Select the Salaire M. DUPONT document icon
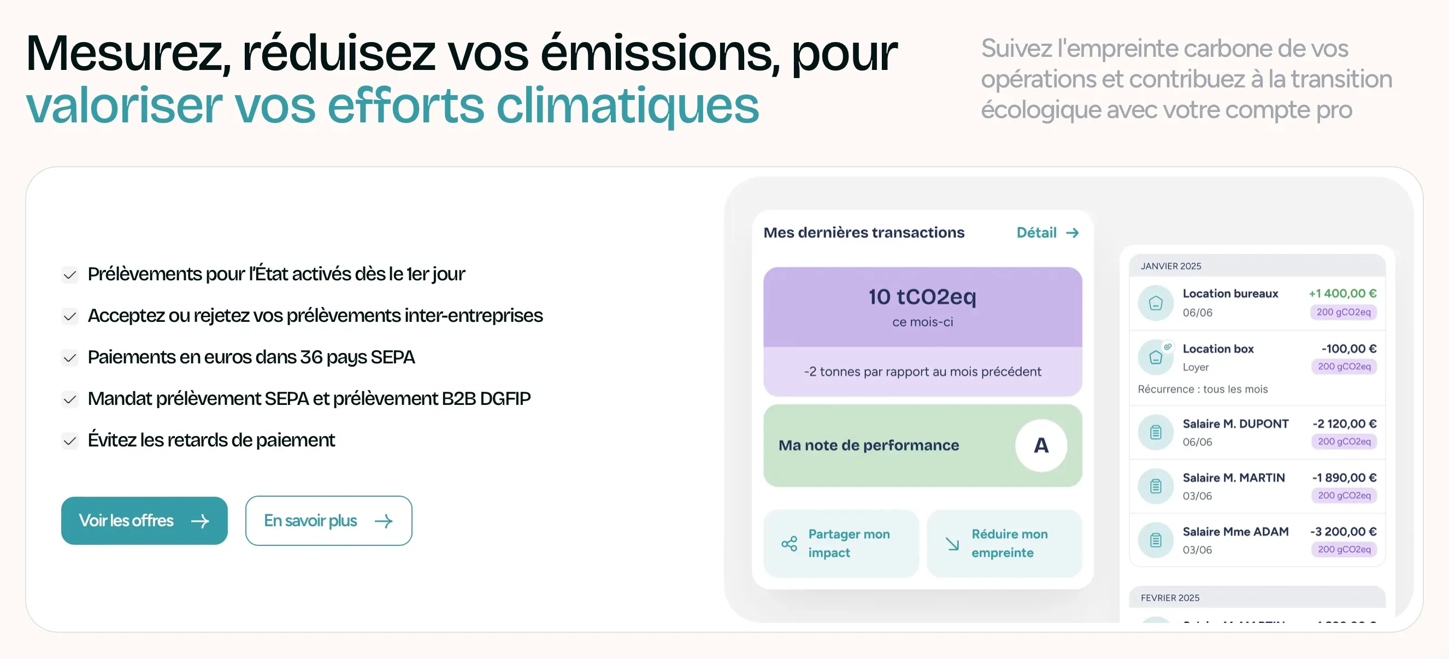Viewport: 1449px width, 659px height. click(1156, 432)
